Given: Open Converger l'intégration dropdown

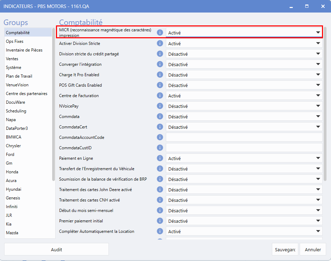Looking at the screenshot, I should click(244, 64).
